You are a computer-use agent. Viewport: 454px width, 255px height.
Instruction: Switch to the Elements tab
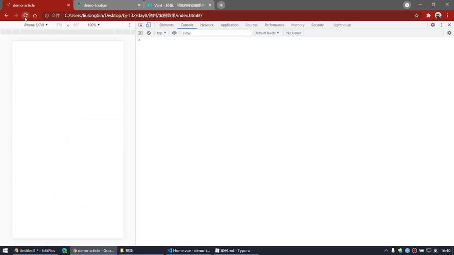pyautogui.click(x=166, y=25)
